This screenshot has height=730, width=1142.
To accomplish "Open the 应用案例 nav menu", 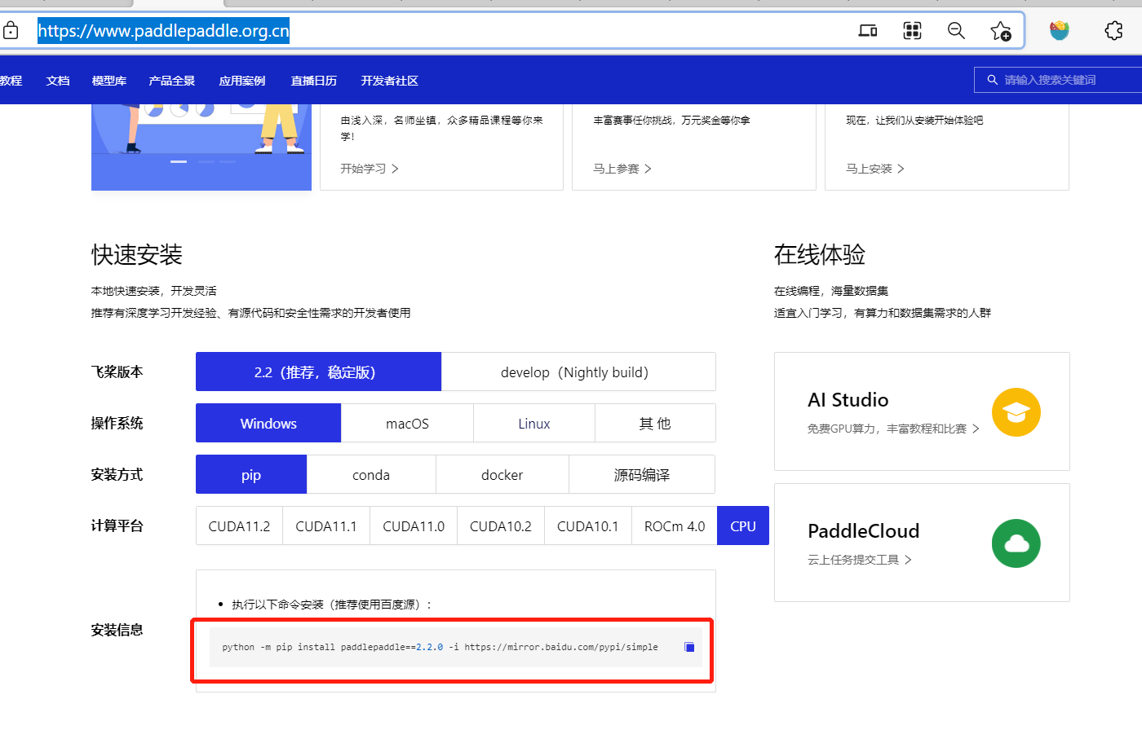I will click(242, 81).
